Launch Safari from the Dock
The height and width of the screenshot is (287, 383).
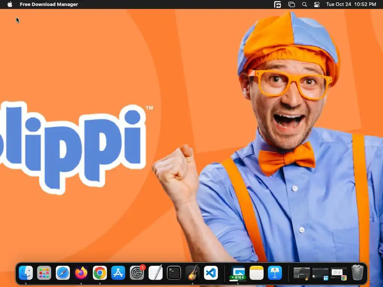click(63, 272)
